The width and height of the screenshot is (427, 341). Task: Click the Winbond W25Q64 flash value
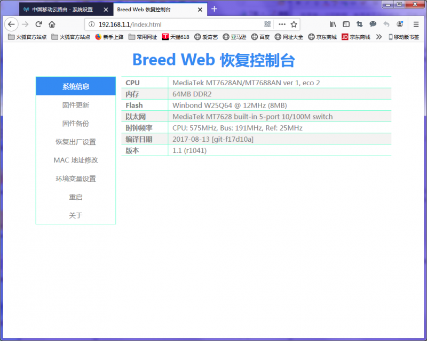[230, 105]
